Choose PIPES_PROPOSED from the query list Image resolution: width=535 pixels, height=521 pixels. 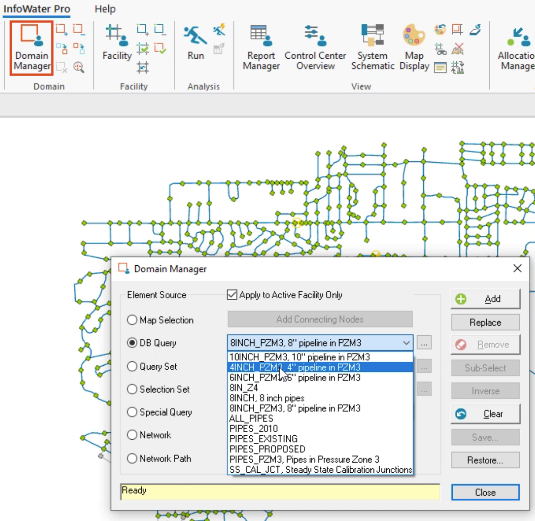coord(320,449)
